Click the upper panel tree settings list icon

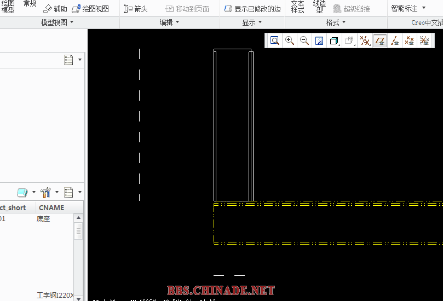pos(68,60)
